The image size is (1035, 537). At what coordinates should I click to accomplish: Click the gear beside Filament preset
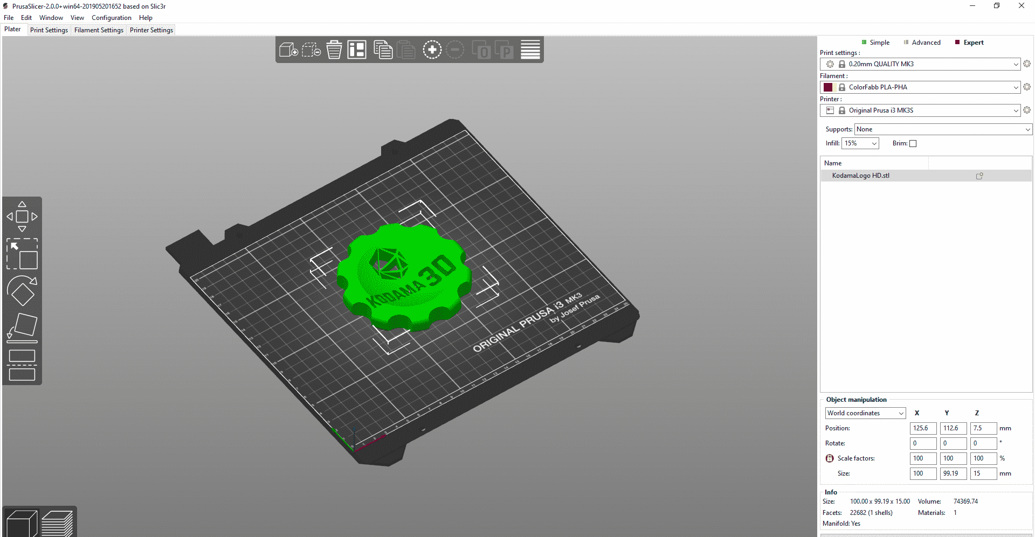coord(1027,87)
